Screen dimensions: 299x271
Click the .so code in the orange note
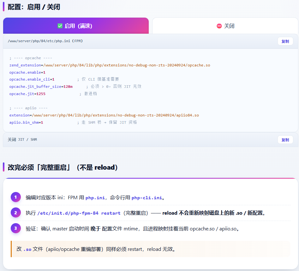pos(27,249)
